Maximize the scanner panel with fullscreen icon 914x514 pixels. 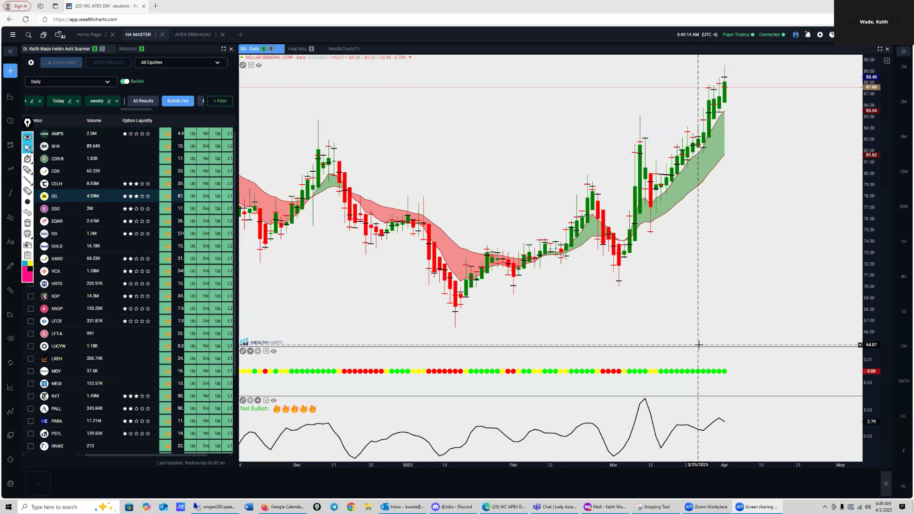click(223, 49)
